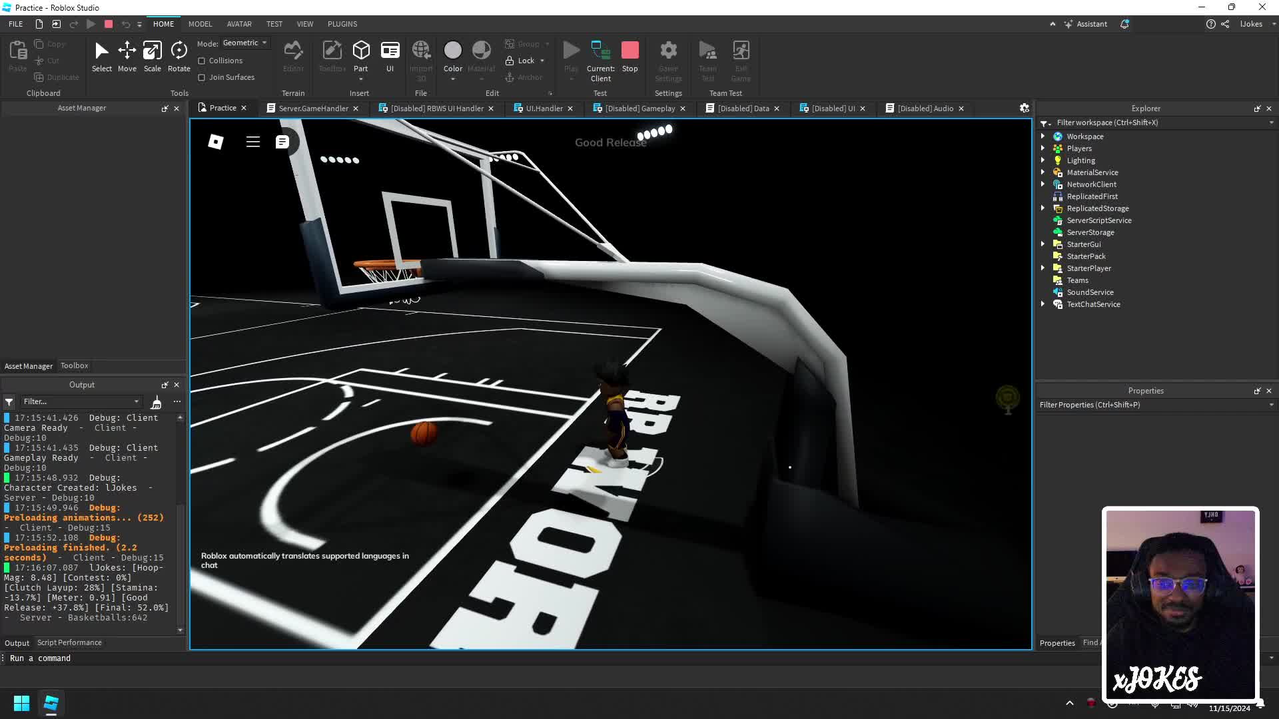Click the Undo arrow in quick toolbar
Screen dimensions: 1279x719
coord(125,24)
